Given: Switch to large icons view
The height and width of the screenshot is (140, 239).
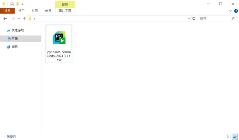Looking at the screenshot, I should tap(235, 136).
